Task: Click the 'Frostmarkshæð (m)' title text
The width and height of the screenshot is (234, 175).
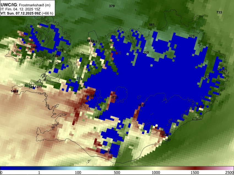Action: click(x=35, y=5)
